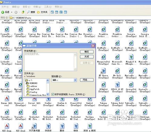Select the MingLiU & PMingLi font icon

pyautogui.click(x=131, y=57)
